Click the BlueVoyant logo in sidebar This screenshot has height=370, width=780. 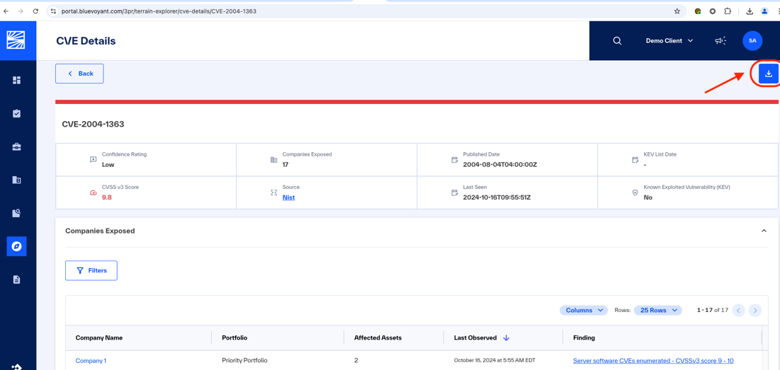(x=16, y=40)
